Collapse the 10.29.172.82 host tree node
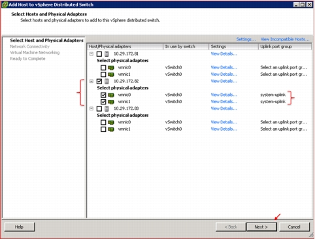Viewport: 315px width, 239px height. point(91,81)
